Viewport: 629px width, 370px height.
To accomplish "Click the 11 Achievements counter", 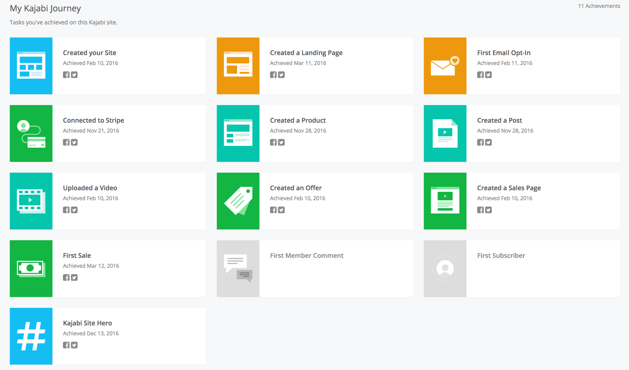I will coord(599,6).
